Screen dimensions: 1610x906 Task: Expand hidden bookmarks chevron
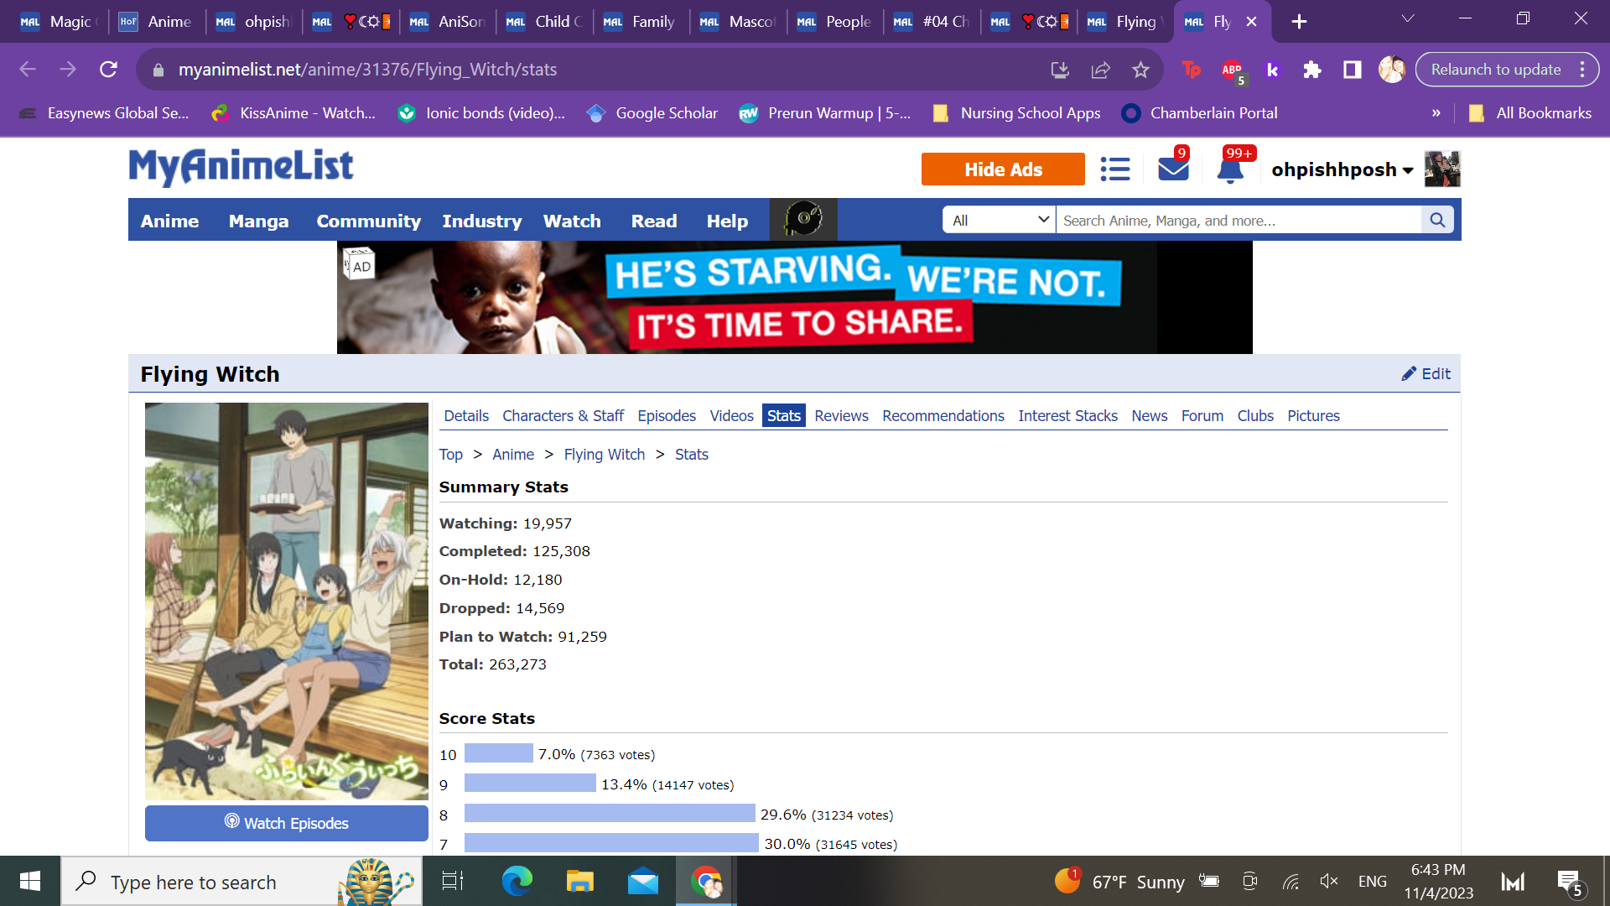(1436, 113)
